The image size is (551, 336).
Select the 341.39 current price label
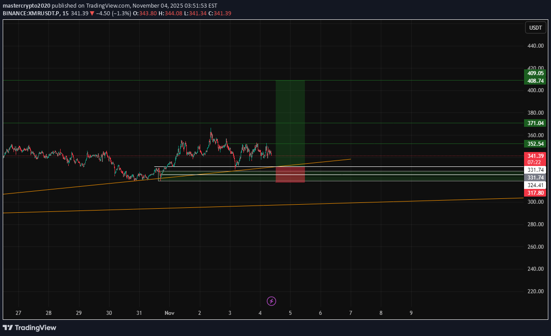(535, 157)
